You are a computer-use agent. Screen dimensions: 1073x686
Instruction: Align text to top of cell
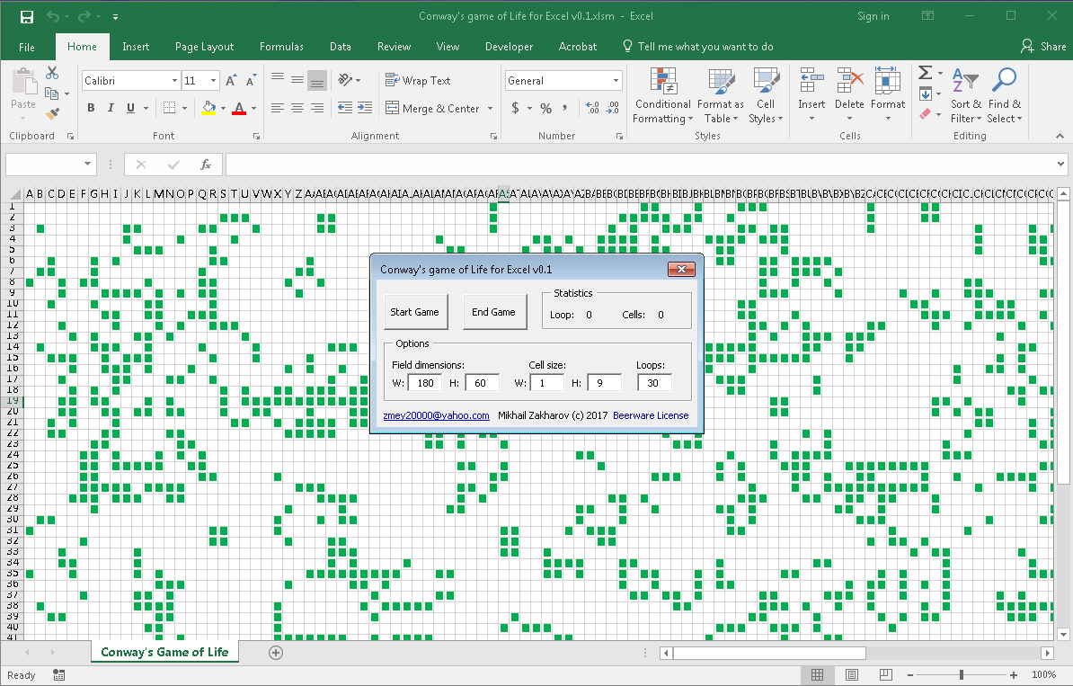(277, 80)
